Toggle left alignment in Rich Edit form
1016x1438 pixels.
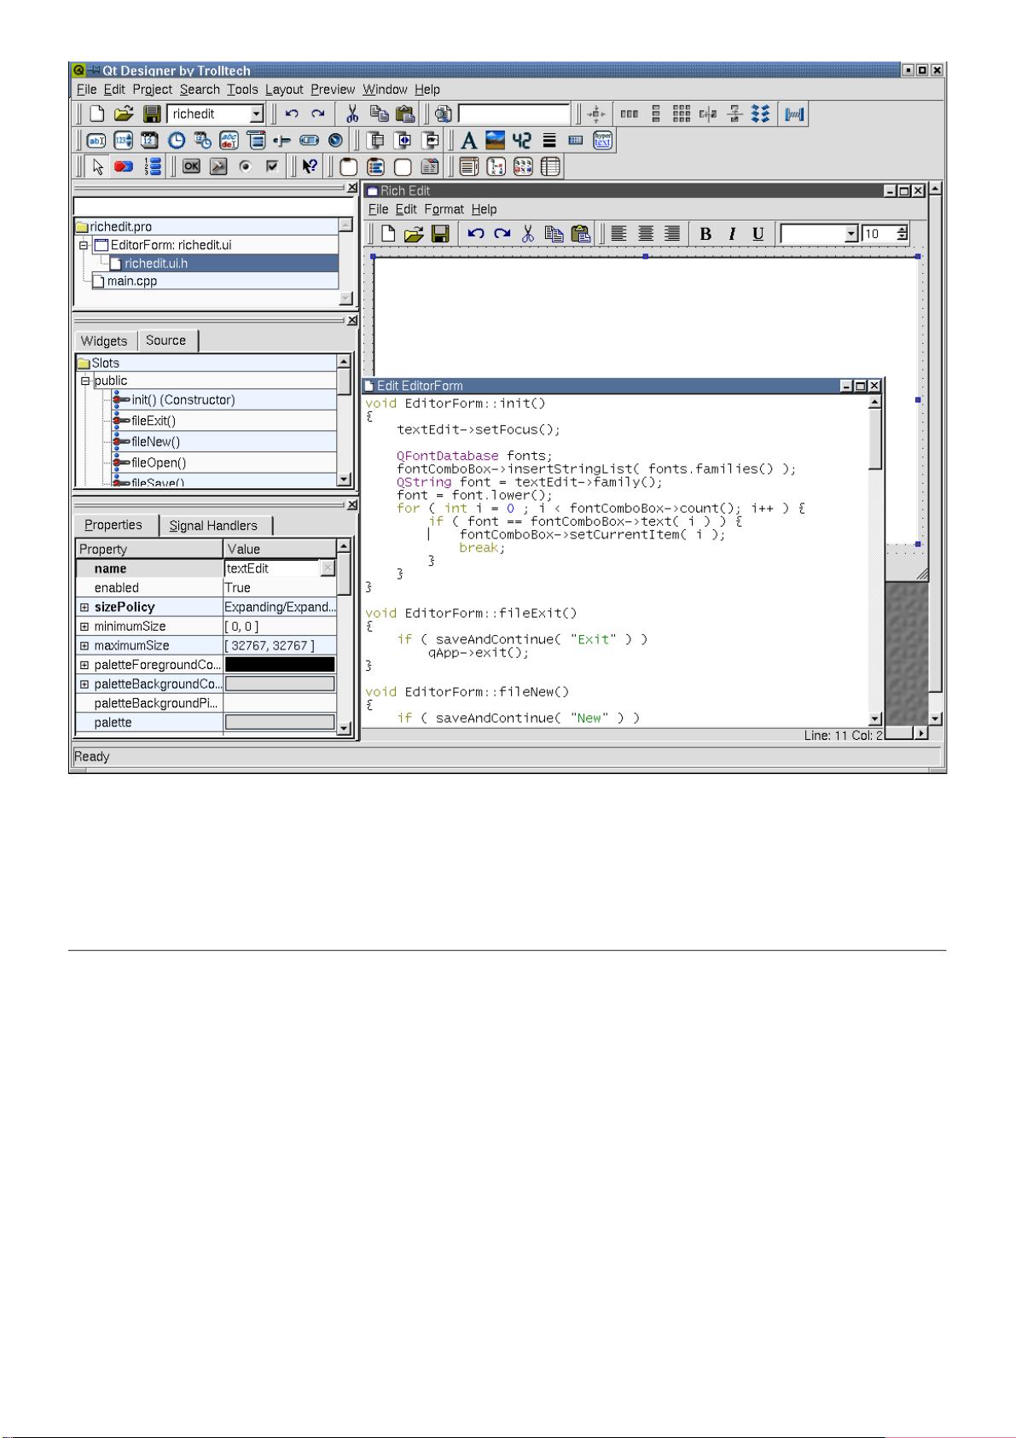tap(618, 233)
